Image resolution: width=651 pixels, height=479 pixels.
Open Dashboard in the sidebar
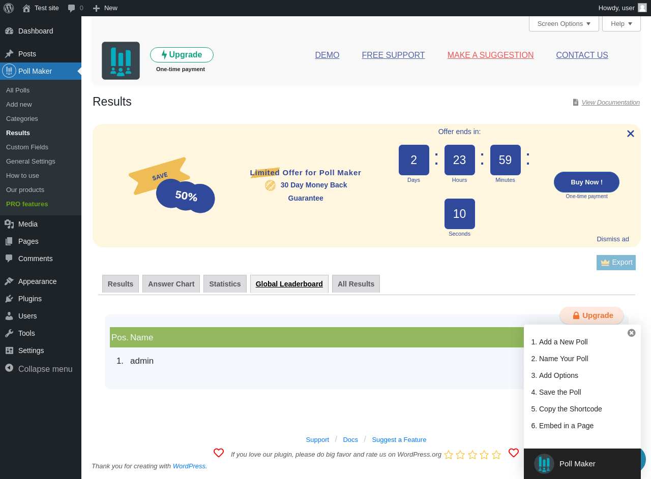[41, 31]
